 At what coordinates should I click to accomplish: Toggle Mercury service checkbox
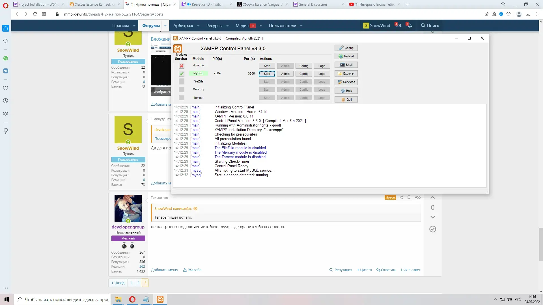coord(182,90)
